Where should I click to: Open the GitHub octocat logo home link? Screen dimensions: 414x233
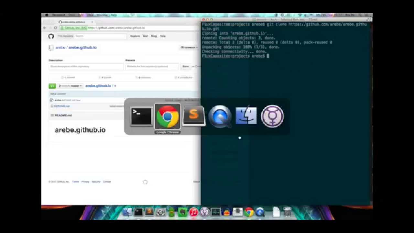pos(51,36)
